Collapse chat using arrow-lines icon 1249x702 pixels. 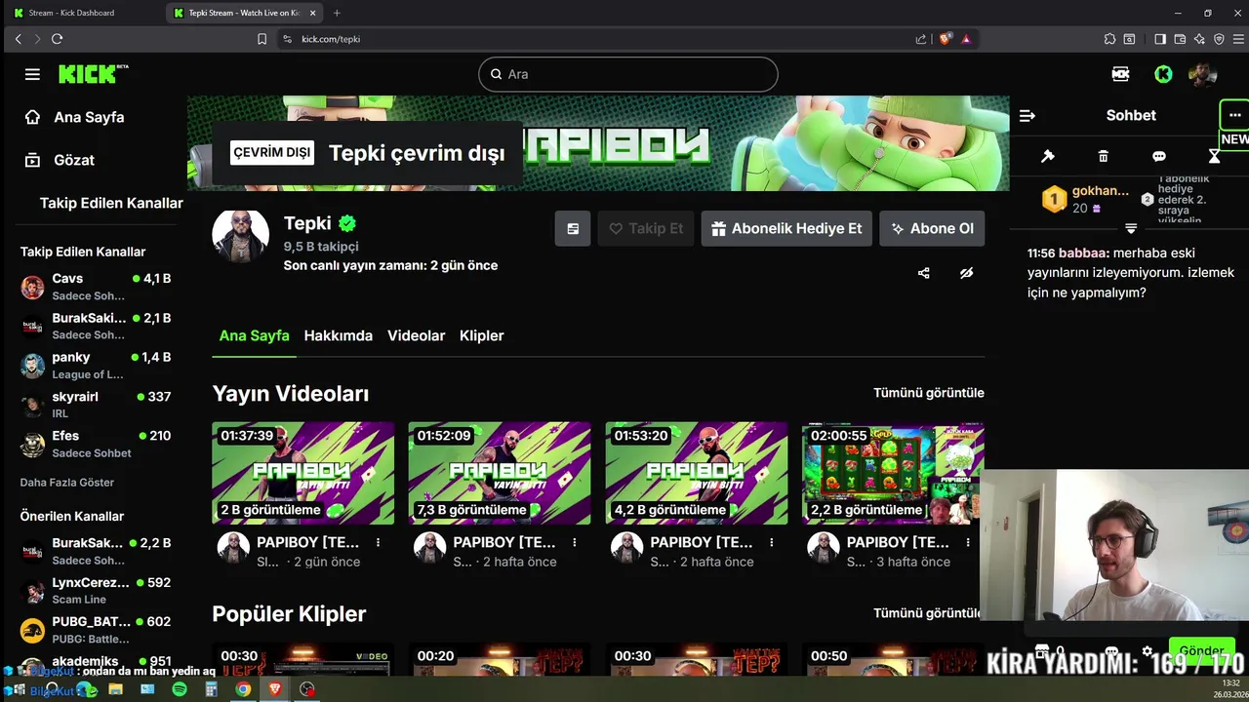[x=1027, y=115]
